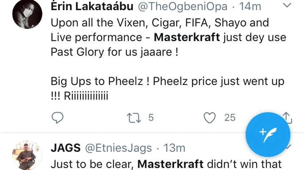This screenshot has width=305, height=170.
Task: Tap bold Masterkraft in JAGS tweet
Action: tap(172, 164)
